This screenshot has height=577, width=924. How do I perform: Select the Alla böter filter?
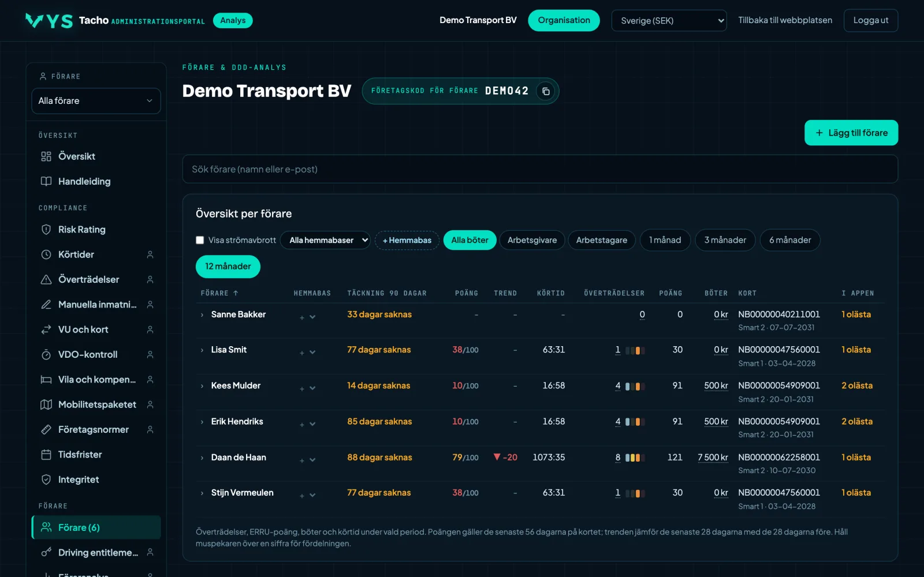click(x=470, y=240)
